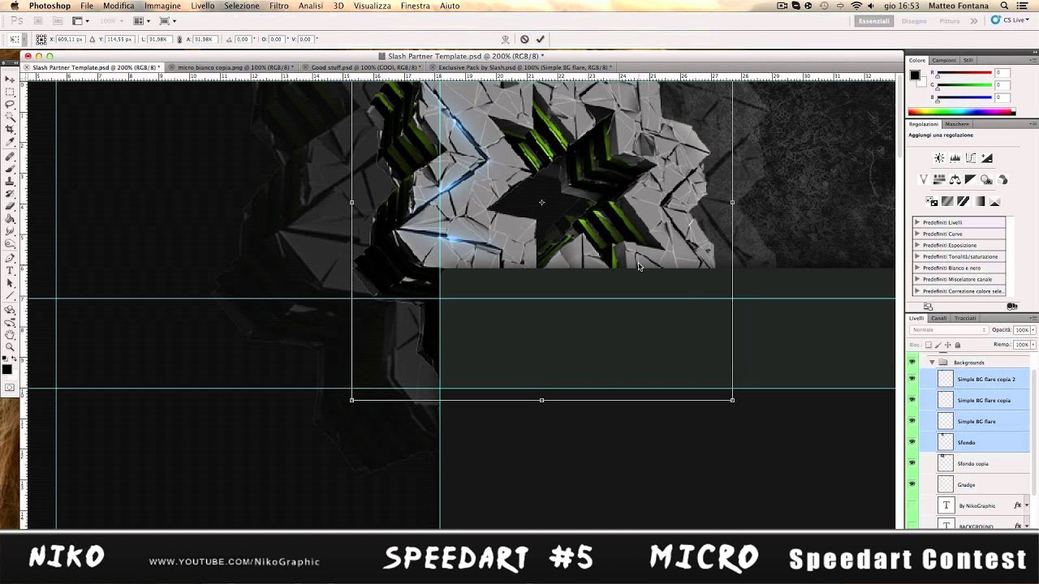Select the Essenziali workspace button

(x=874, y=21)
